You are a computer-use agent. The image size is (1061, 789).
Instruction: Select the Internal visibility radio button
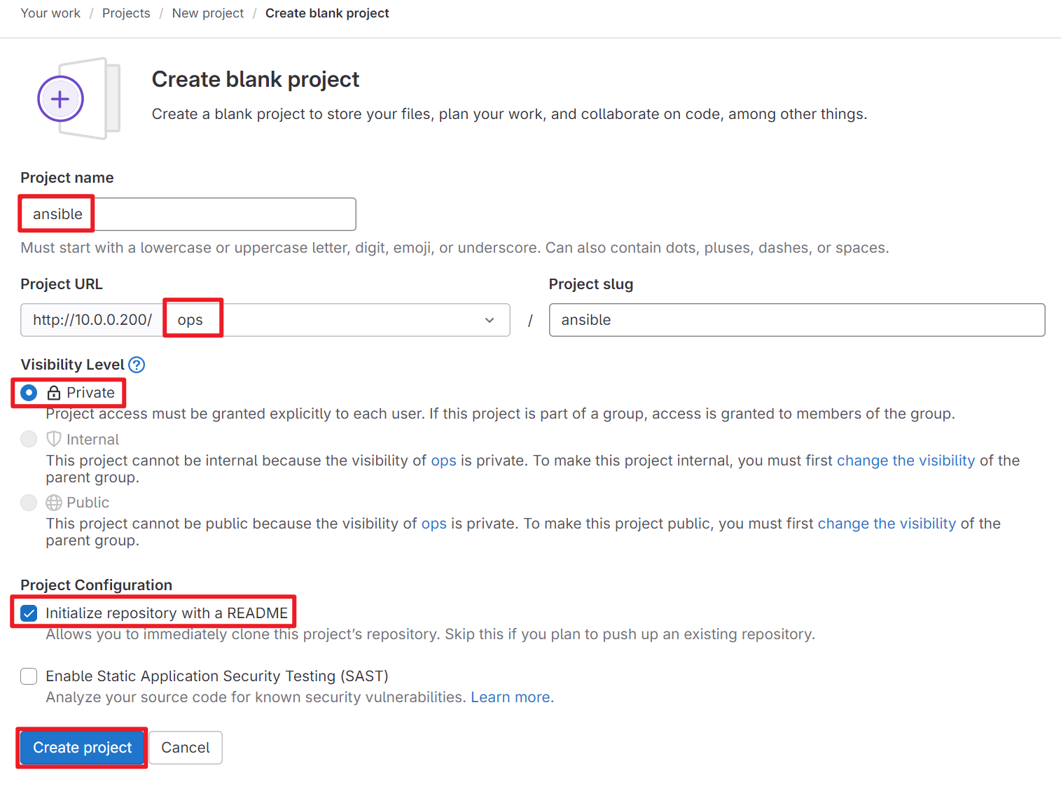click(x=29, y=439)
